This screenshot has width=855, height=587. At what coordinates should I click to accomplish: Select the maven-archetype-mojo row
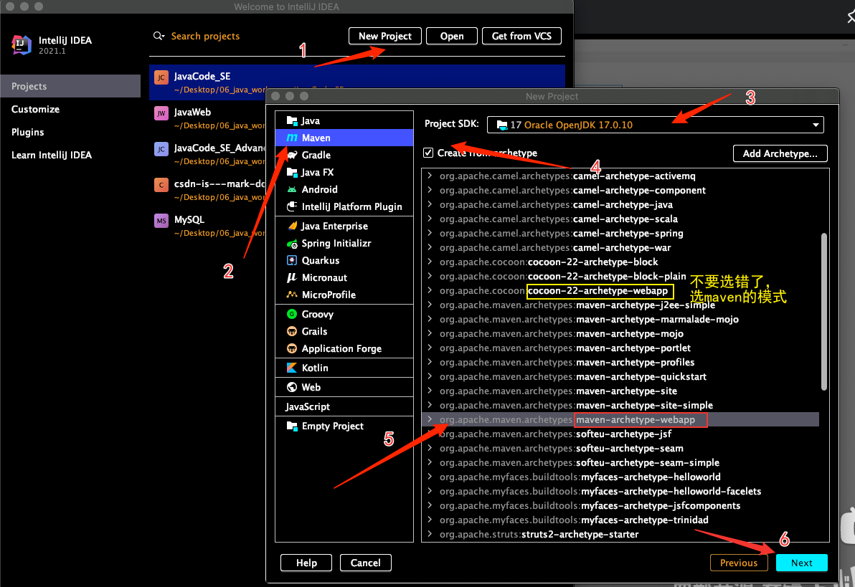click(x=620, y=333)
